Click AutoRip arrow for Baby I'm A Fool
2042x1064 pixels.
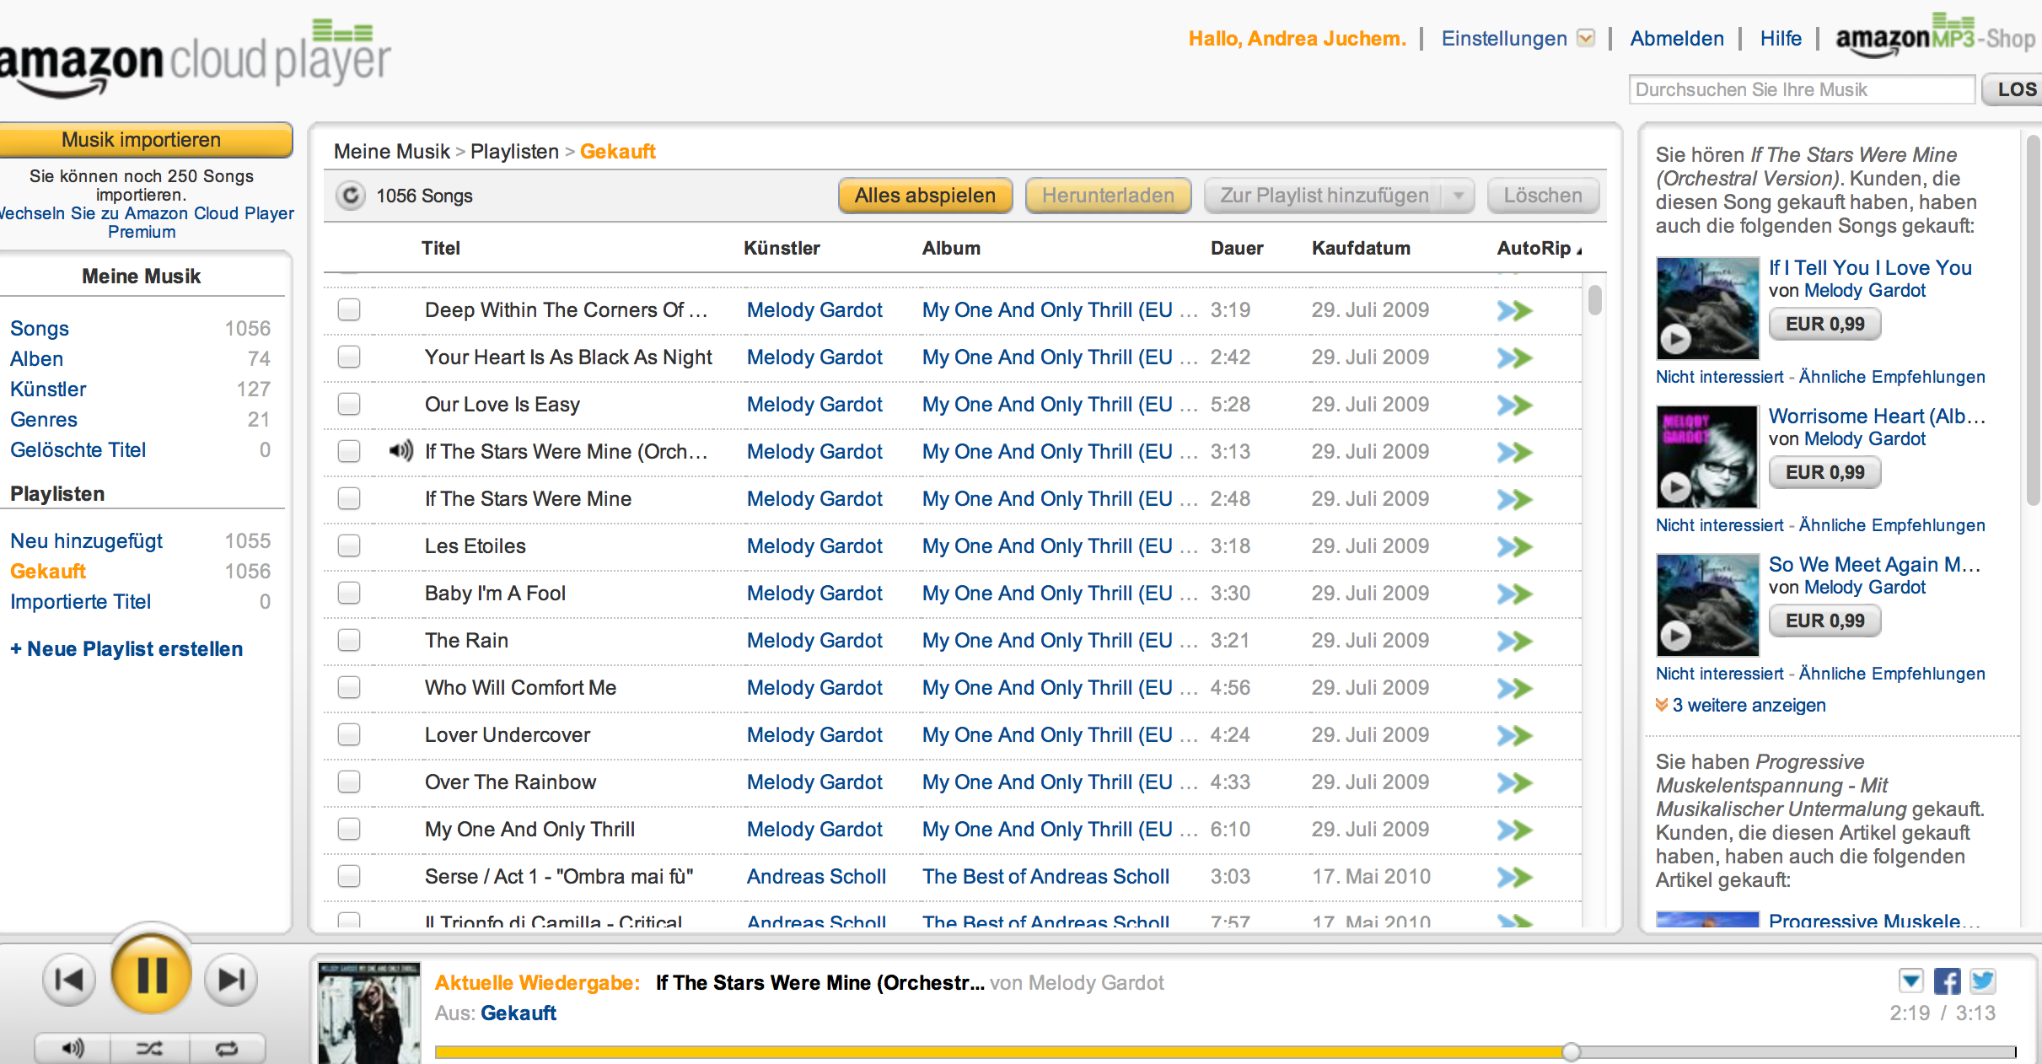[1514, 594]
